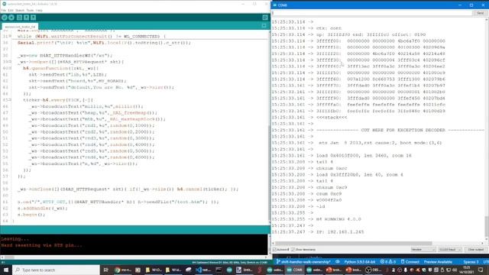This screenshot has width=489, height=275.
Task: Click the Python 3.9.5 interpreter status item
Action: coord(360,262)
